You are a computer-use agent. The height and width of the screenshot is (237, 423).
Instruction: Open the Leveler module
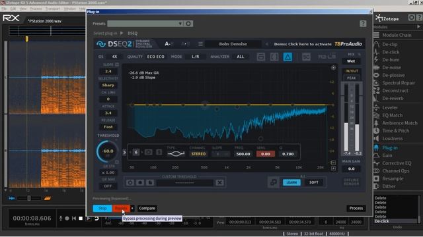tap(390, 108)
